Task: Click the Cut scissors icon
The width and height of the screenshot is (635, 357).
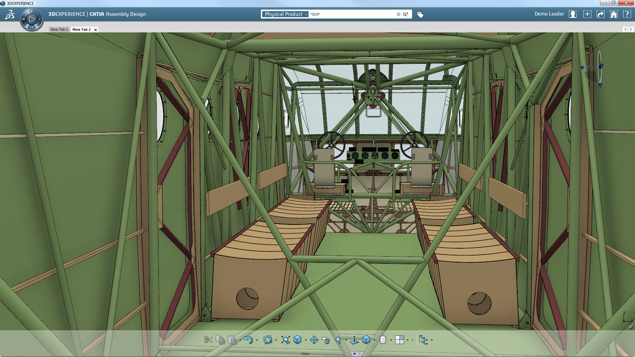Action: point(208,340)
